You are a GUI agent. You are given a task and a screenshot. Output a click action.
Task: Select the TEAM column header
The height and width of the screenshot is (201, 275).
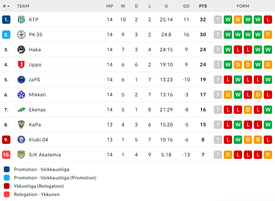[x=23, y=6]
